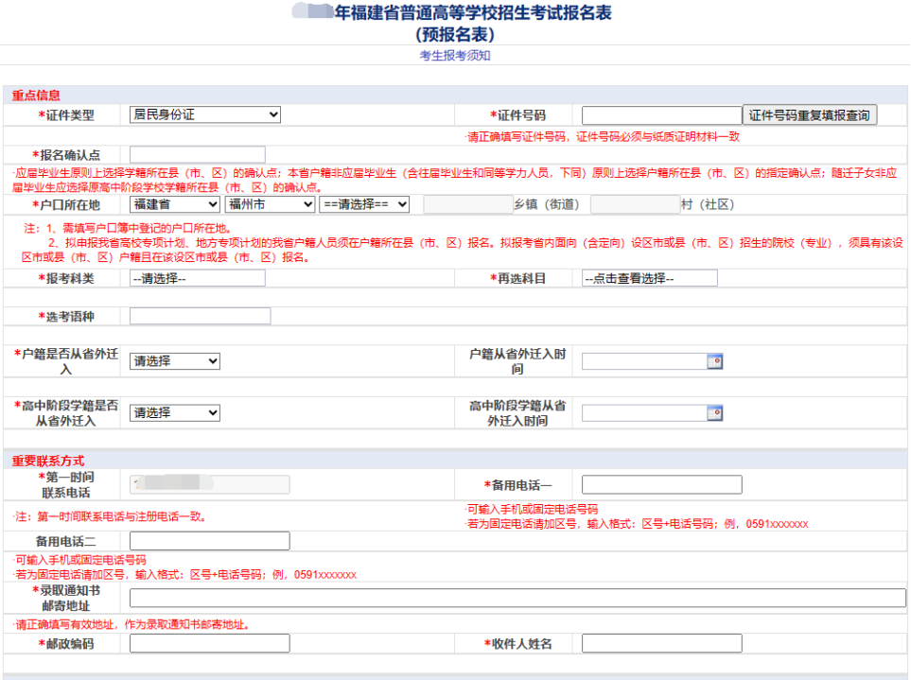
Task: Open the county ==请选择== dropdown
Action: pos(364,204)
